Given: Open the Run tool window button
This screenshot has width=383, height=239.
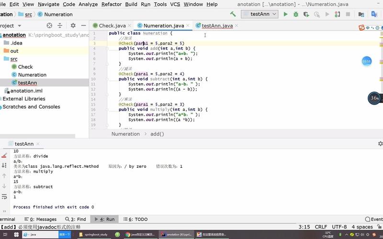Looking at the screenshot, I should click(x=104, y=219).
